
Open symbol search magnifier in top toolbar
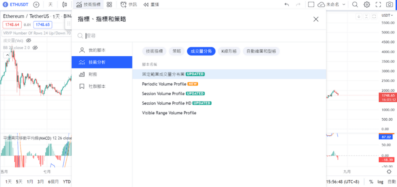pos(355,5)
